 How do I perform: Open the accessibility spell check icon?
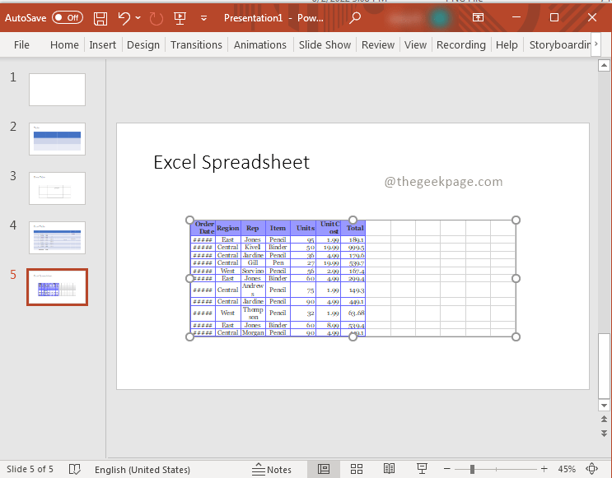[x=75, y=469]
